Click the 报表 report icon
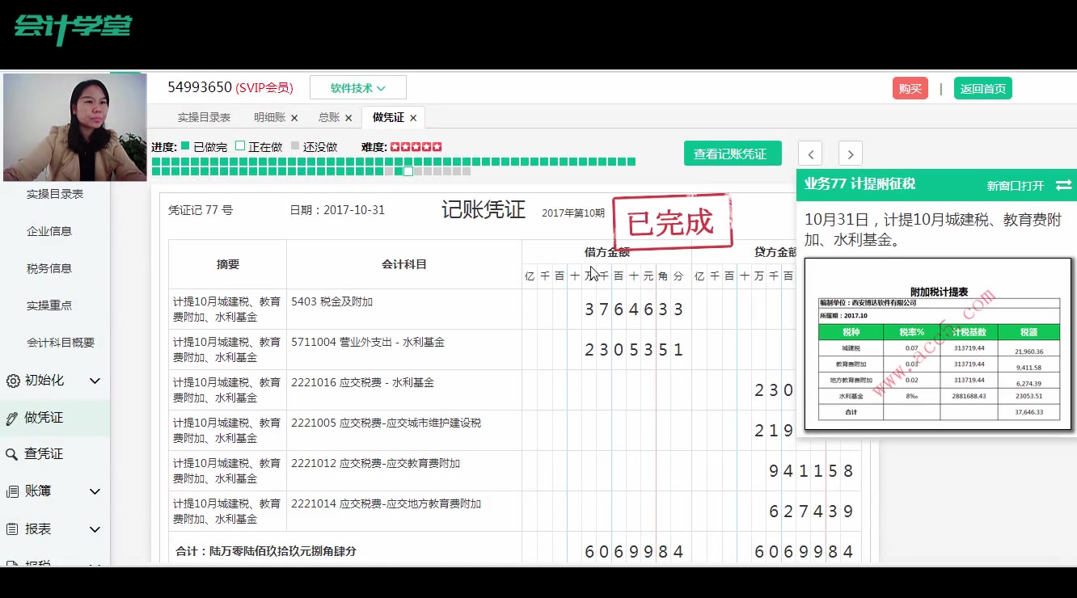The height and width of the screenshot is (598, 1077). tap(14, 529)
